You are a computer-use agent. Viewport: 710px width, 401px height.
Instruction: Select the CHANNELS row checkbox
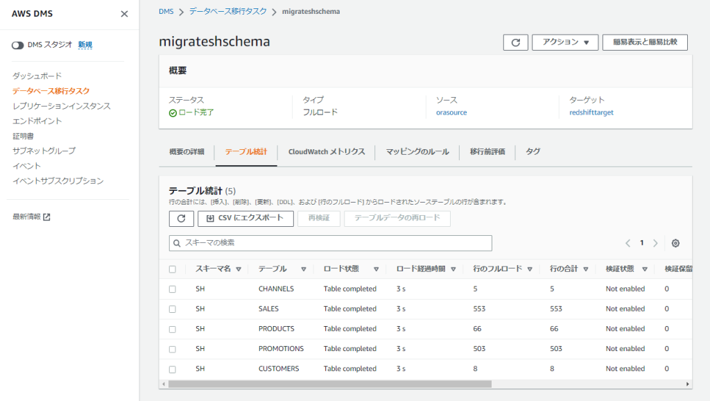coord(173,289)
